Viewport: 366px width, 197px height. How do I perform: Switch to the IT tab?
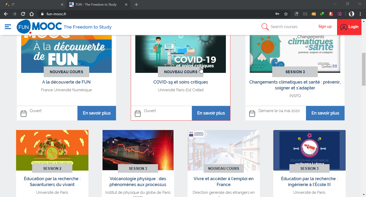click(x=33, y=5)
